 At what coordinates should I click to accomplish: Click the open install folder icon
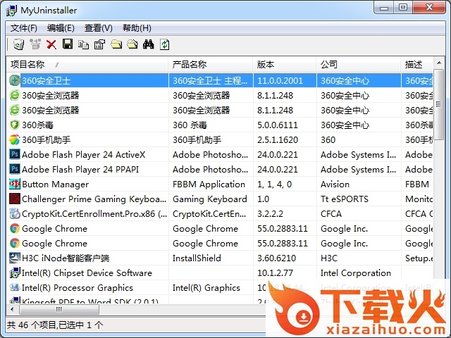click(x=116, y=44)
